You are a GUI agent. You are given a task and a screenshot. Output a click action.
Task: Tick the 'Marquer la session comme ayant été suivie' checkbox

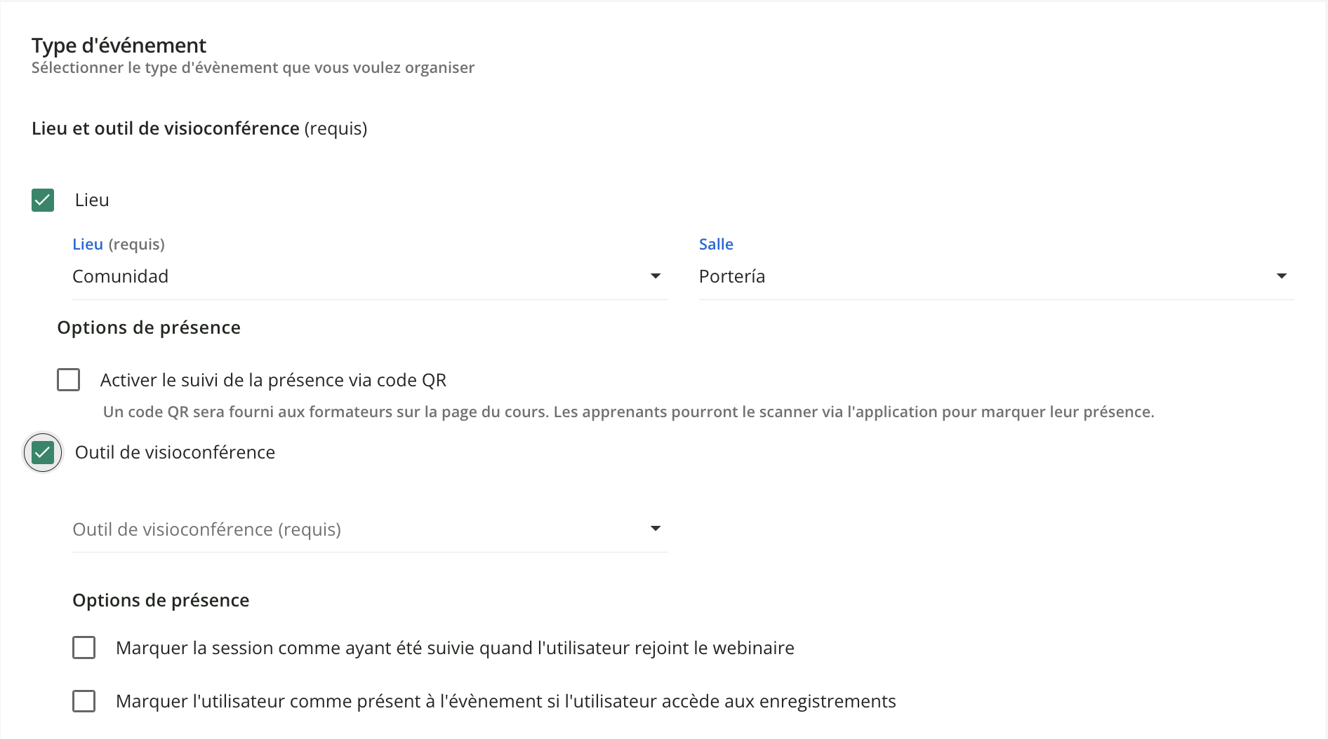pos(84,648)
